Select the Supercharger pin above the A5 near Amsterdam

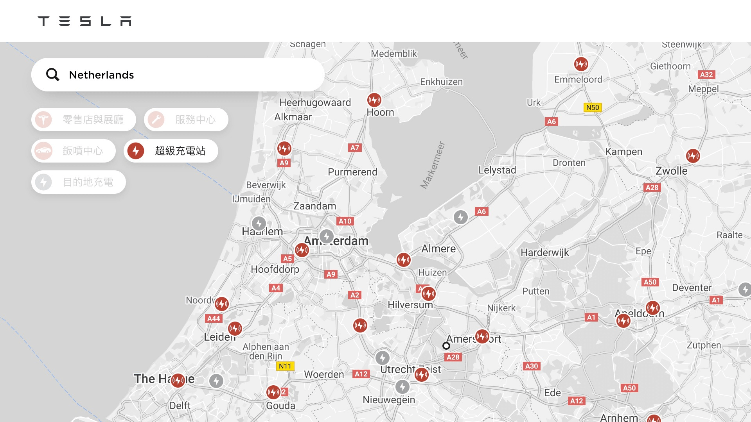[302, 250]
